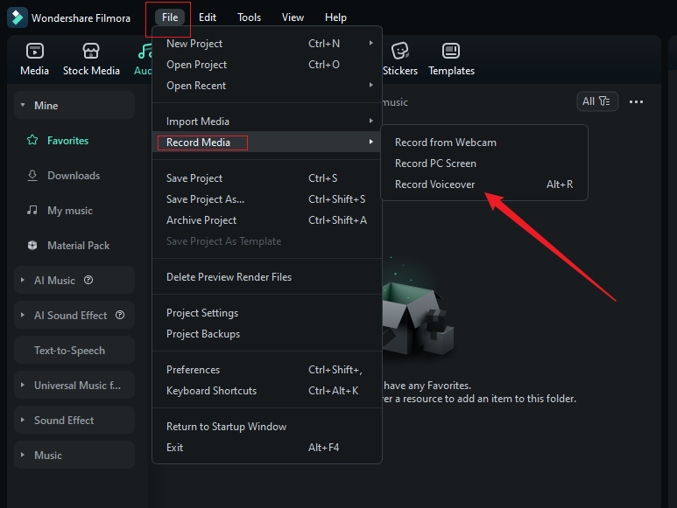Click the Downloads arrow icon
This screenshot has height=508, width=677.
tap(32, 176)
